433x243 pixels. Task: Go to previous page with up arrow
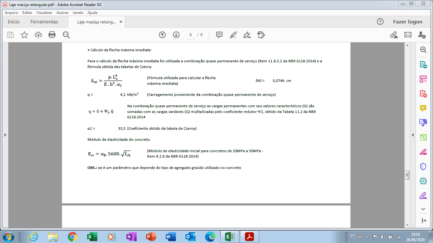point(162,35)
